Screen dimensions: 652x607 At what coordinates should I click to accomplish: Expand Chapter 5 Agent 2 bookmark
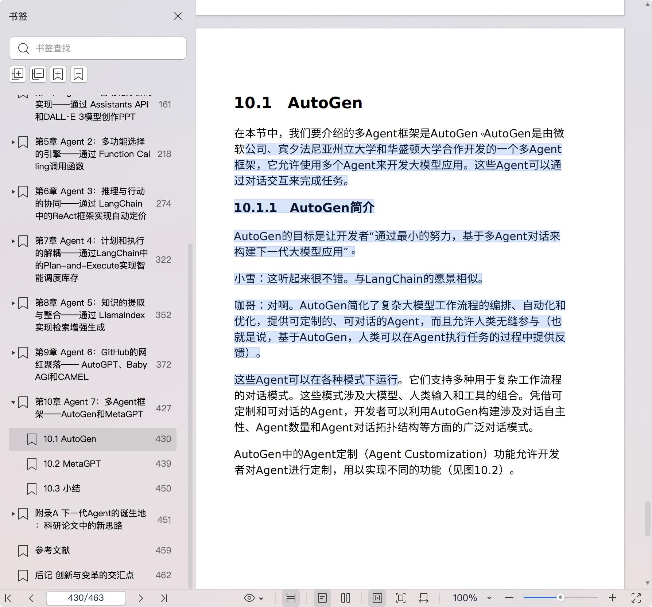(13, 142)
